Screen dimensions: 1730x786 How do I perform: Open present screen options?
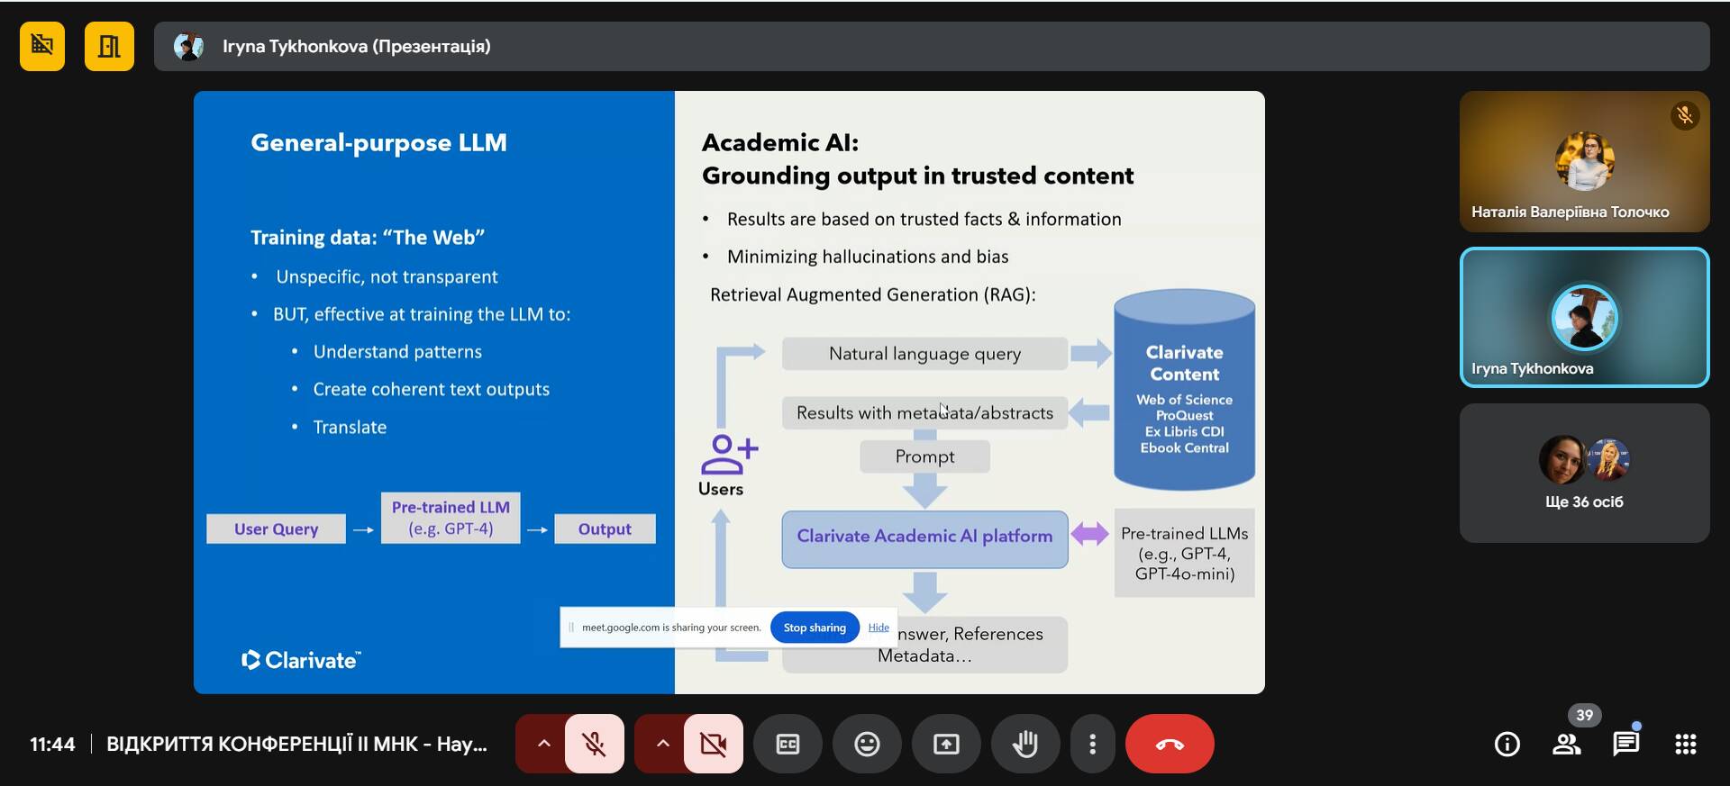coord(946,744)
